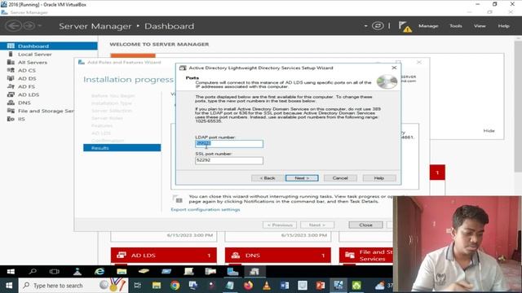Click Help in the AD LDS Setup Wizard
This screenshot has height=293, width=522.
pos(379,178)
